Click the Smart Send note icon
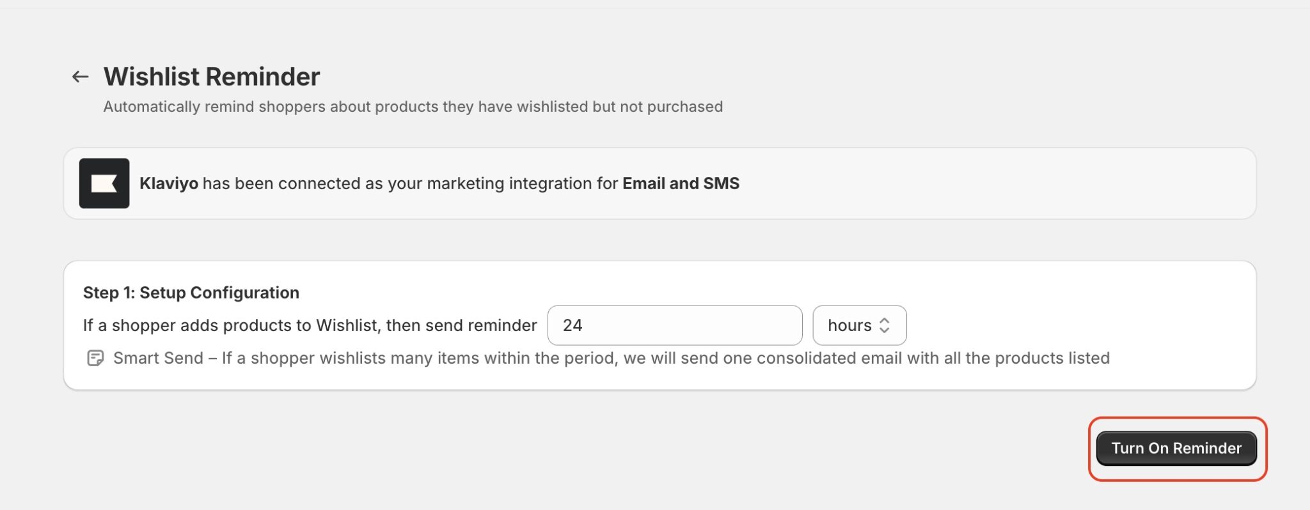 pos(95,358)
